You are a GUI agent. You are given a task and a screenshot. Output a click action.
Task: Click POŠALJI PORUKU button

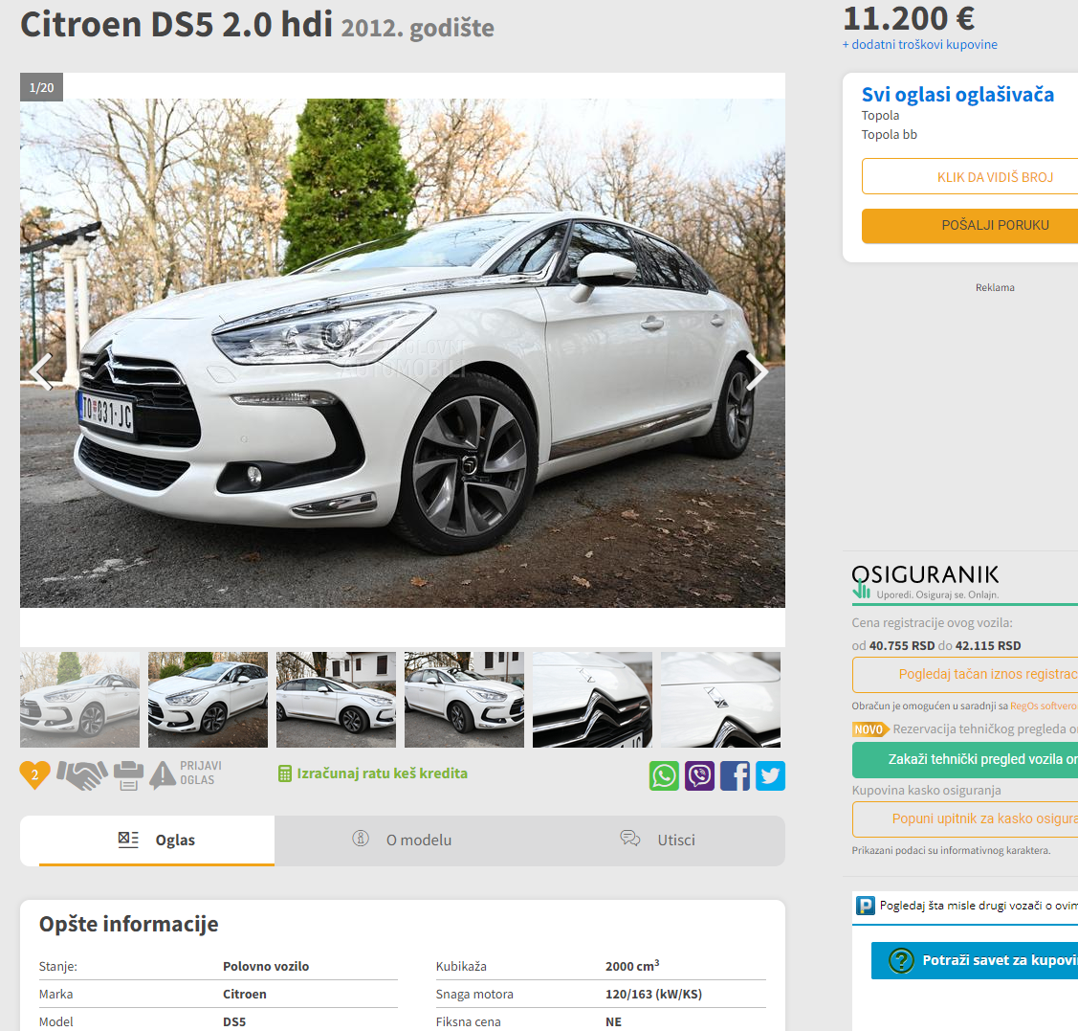[x=970, y=225]
